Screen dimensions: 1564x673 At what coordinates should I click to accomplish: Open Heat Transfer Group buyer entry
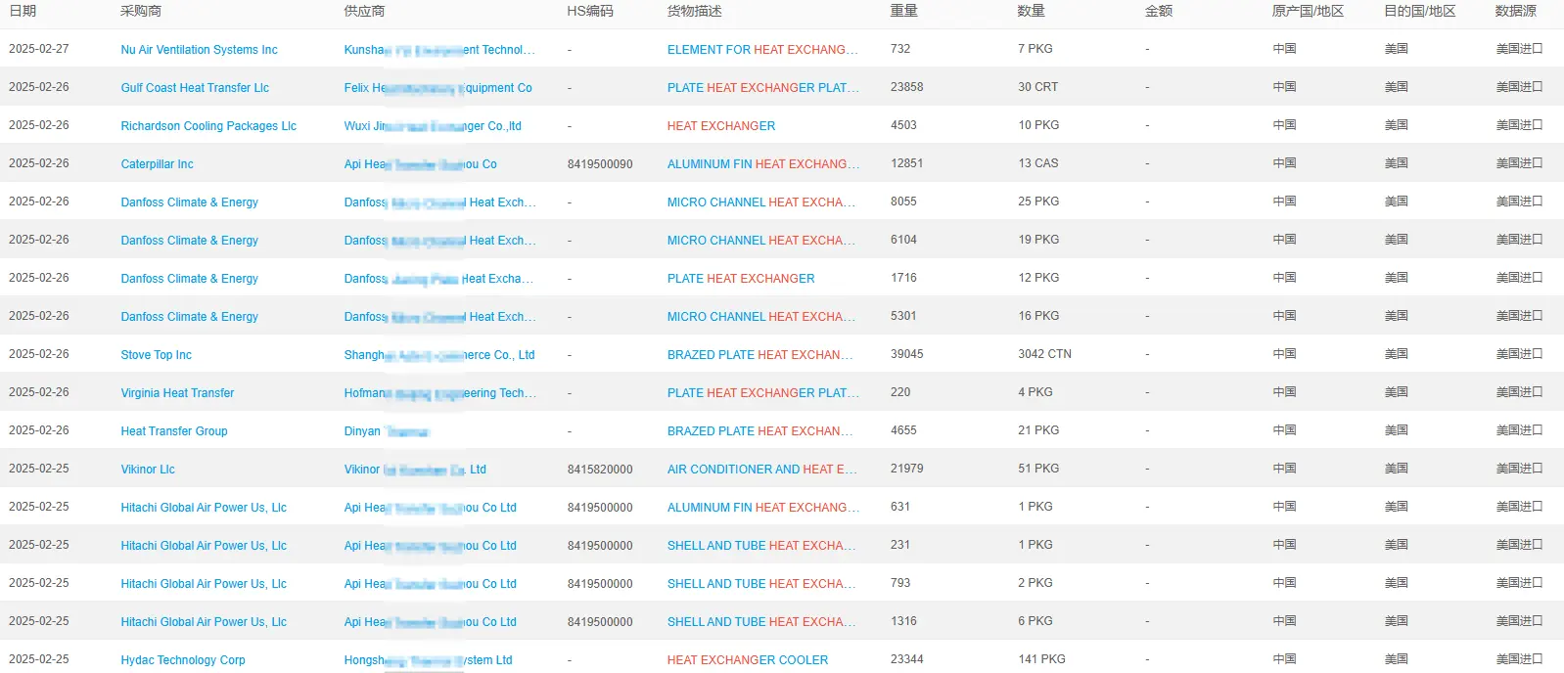(173, 431)
